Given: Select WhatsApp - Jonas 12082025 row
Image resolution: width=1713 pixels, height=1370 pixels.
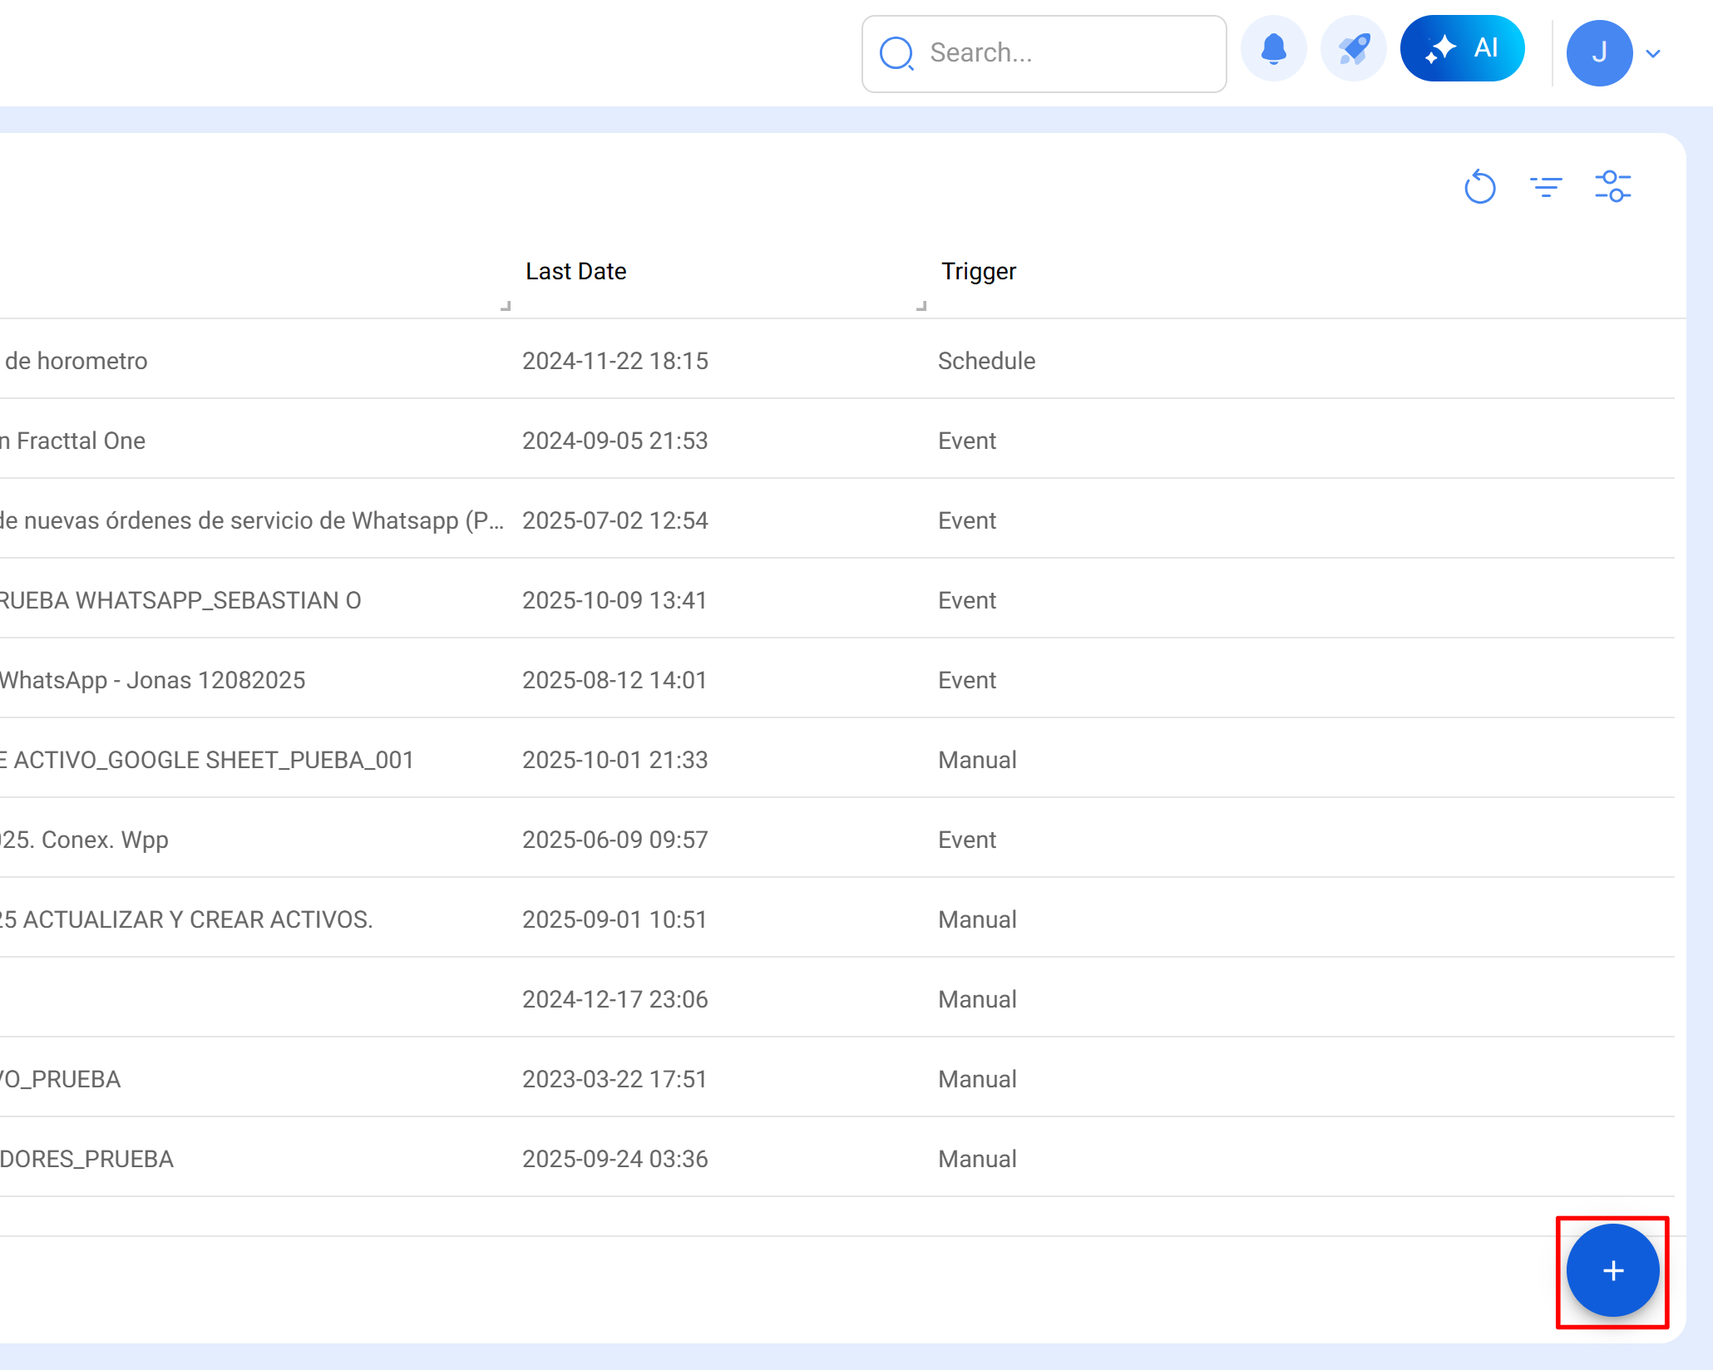Looking at the screenshot, I should coord(152,680).
